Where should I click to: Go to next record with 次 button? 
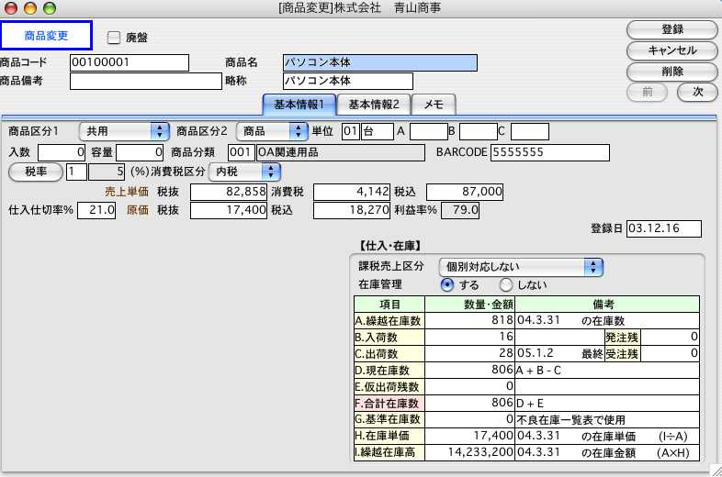point(697,91)
